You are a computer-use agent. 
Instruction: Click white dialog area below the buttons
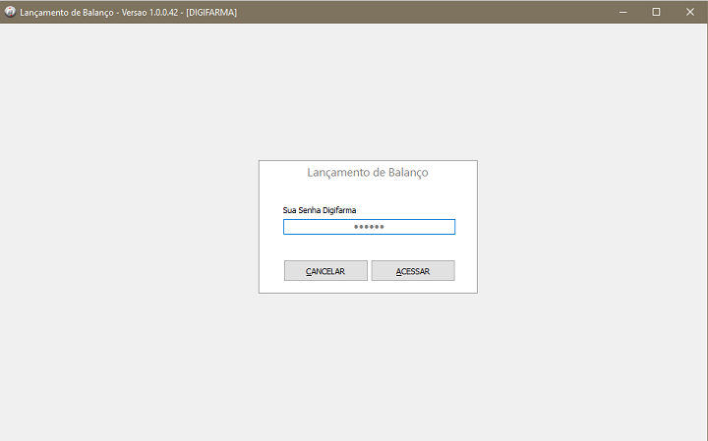[368, 287]
